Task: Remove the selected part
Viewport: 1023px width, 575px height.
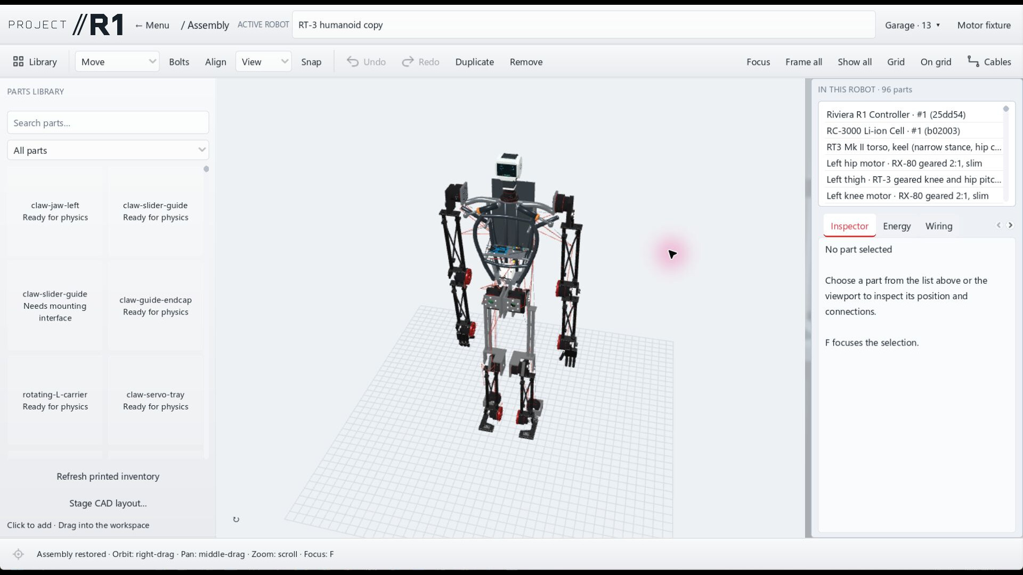Action: click(526, 62)
